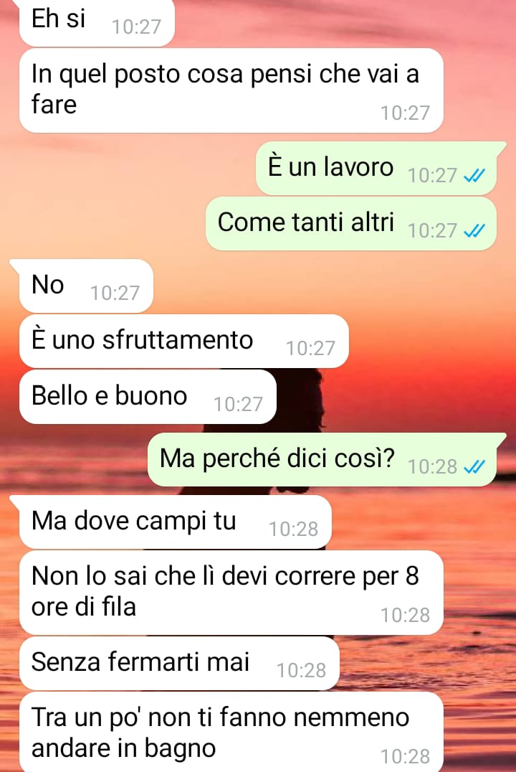Select the message about running '8 ore di fila'
Screen dimensions: 516x772
click(231, 593)
